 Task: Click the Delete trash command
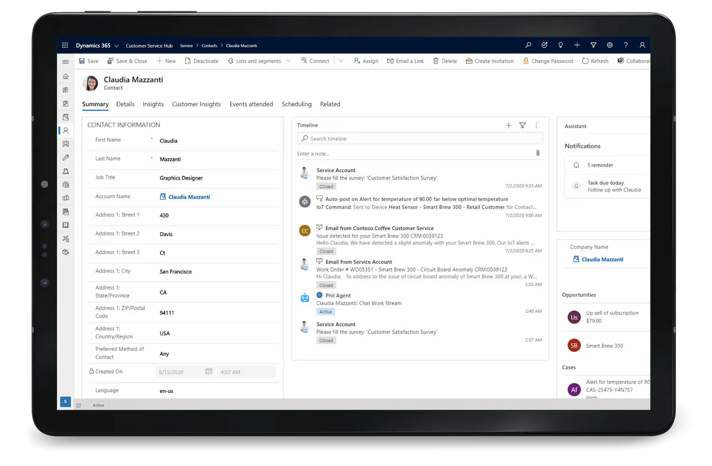[x=445, y=61]
